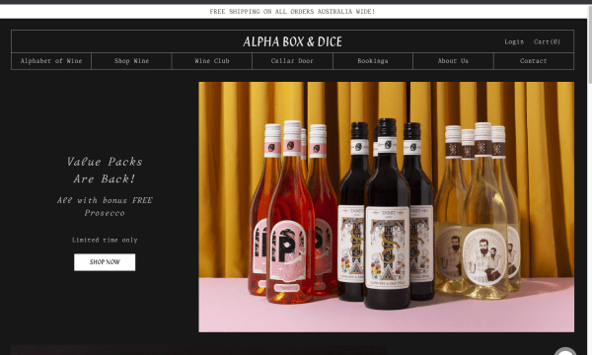Click the Shop Now button
The image size is (592, 355).
105,262
